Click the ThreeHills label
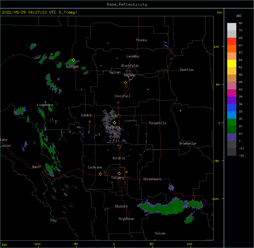254x248 pixels. (x=157, y=123)
